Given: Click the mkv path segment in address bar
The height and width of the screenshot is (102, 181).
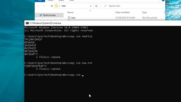Looking at the screenshot, I should point(64,6).
